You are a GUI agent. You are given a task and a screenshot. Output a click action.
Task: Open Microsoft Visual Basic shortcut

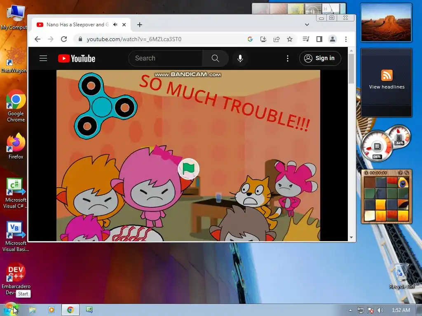pos(15,237)
